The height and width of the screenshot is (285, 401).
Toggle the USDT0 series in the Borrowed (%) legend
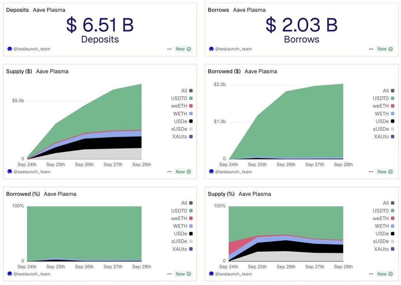[182, 210]
